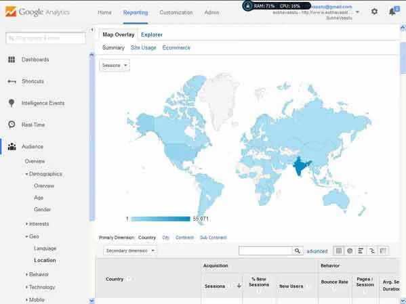The image size is (406, 304).
Task: Open the Age report
Action: pos(39,198)
